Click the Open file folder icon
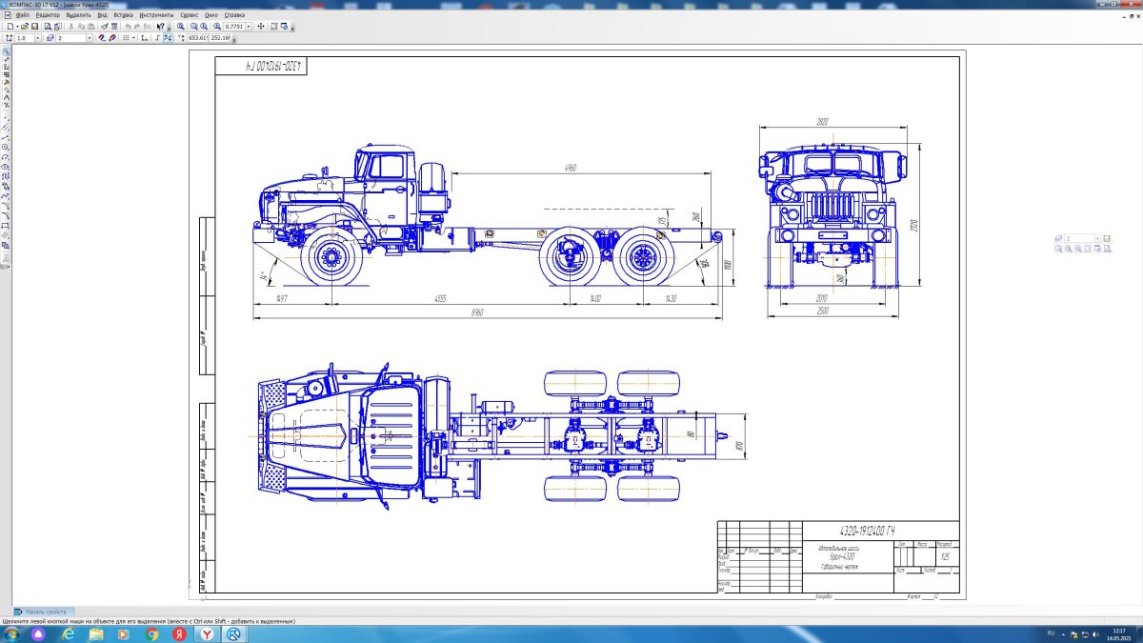The height and width of the screenshot is (643, 1143). tap(24, 27)
